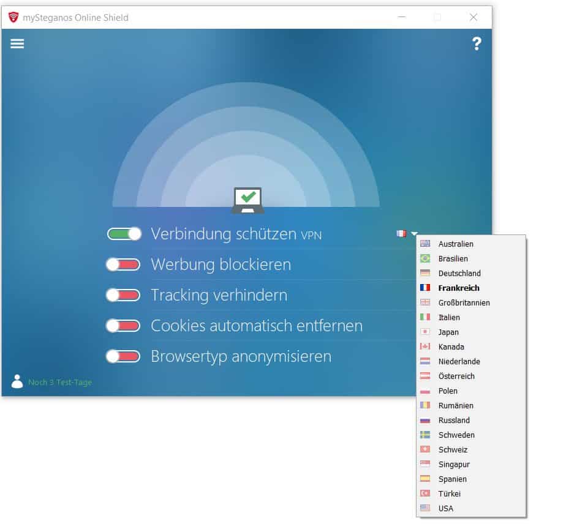Choose Deutschland as VPN location
The image size is (577, 532).
[x=471, y=273]
